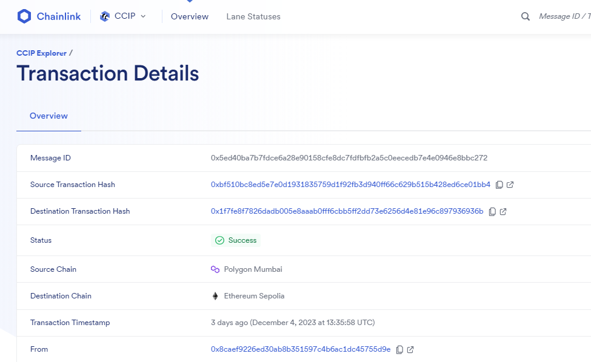
Task: Open the From address link
Action: (x=301, y=349)
